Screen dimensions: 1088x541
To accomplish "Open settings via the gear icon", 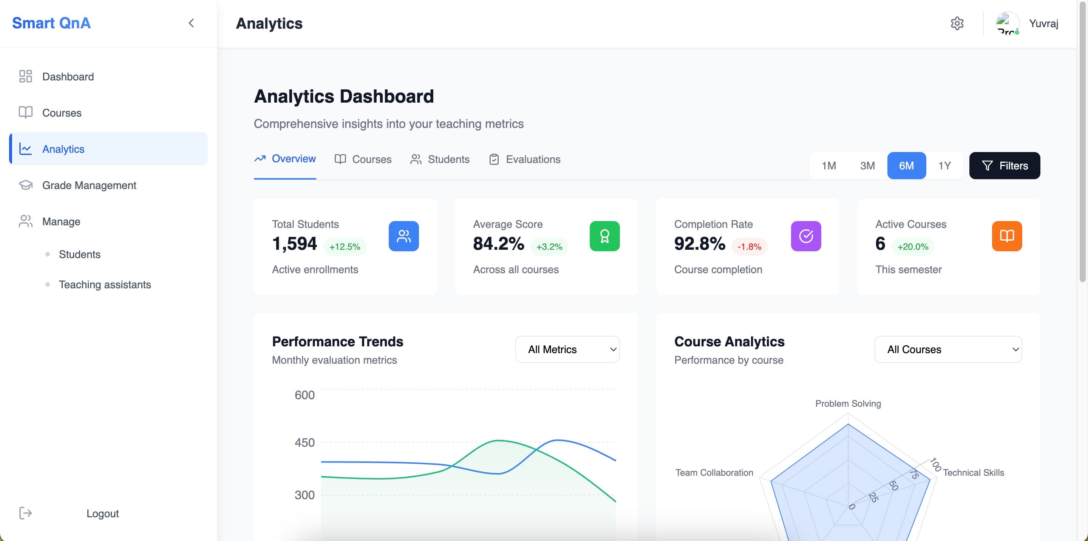I will click(x=957, y=23).
